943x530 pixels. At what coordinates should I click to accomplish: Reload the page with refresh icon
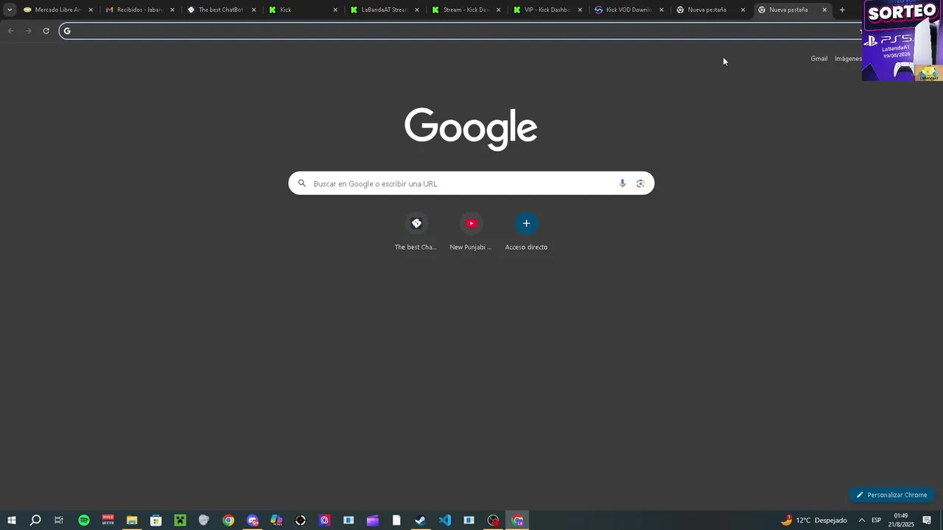46,30
